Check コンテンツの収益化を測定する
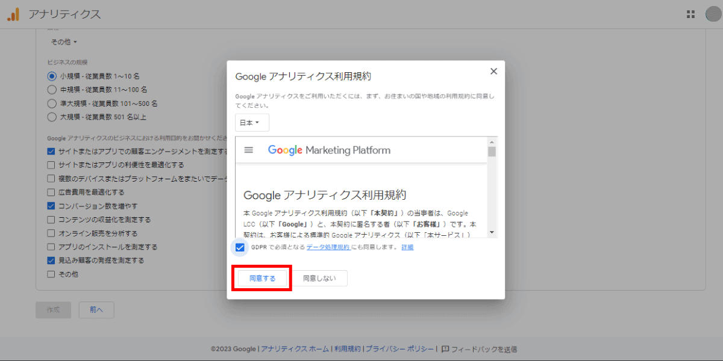Image resolution: width=723 pixels, height=361 pixels. 51,220
